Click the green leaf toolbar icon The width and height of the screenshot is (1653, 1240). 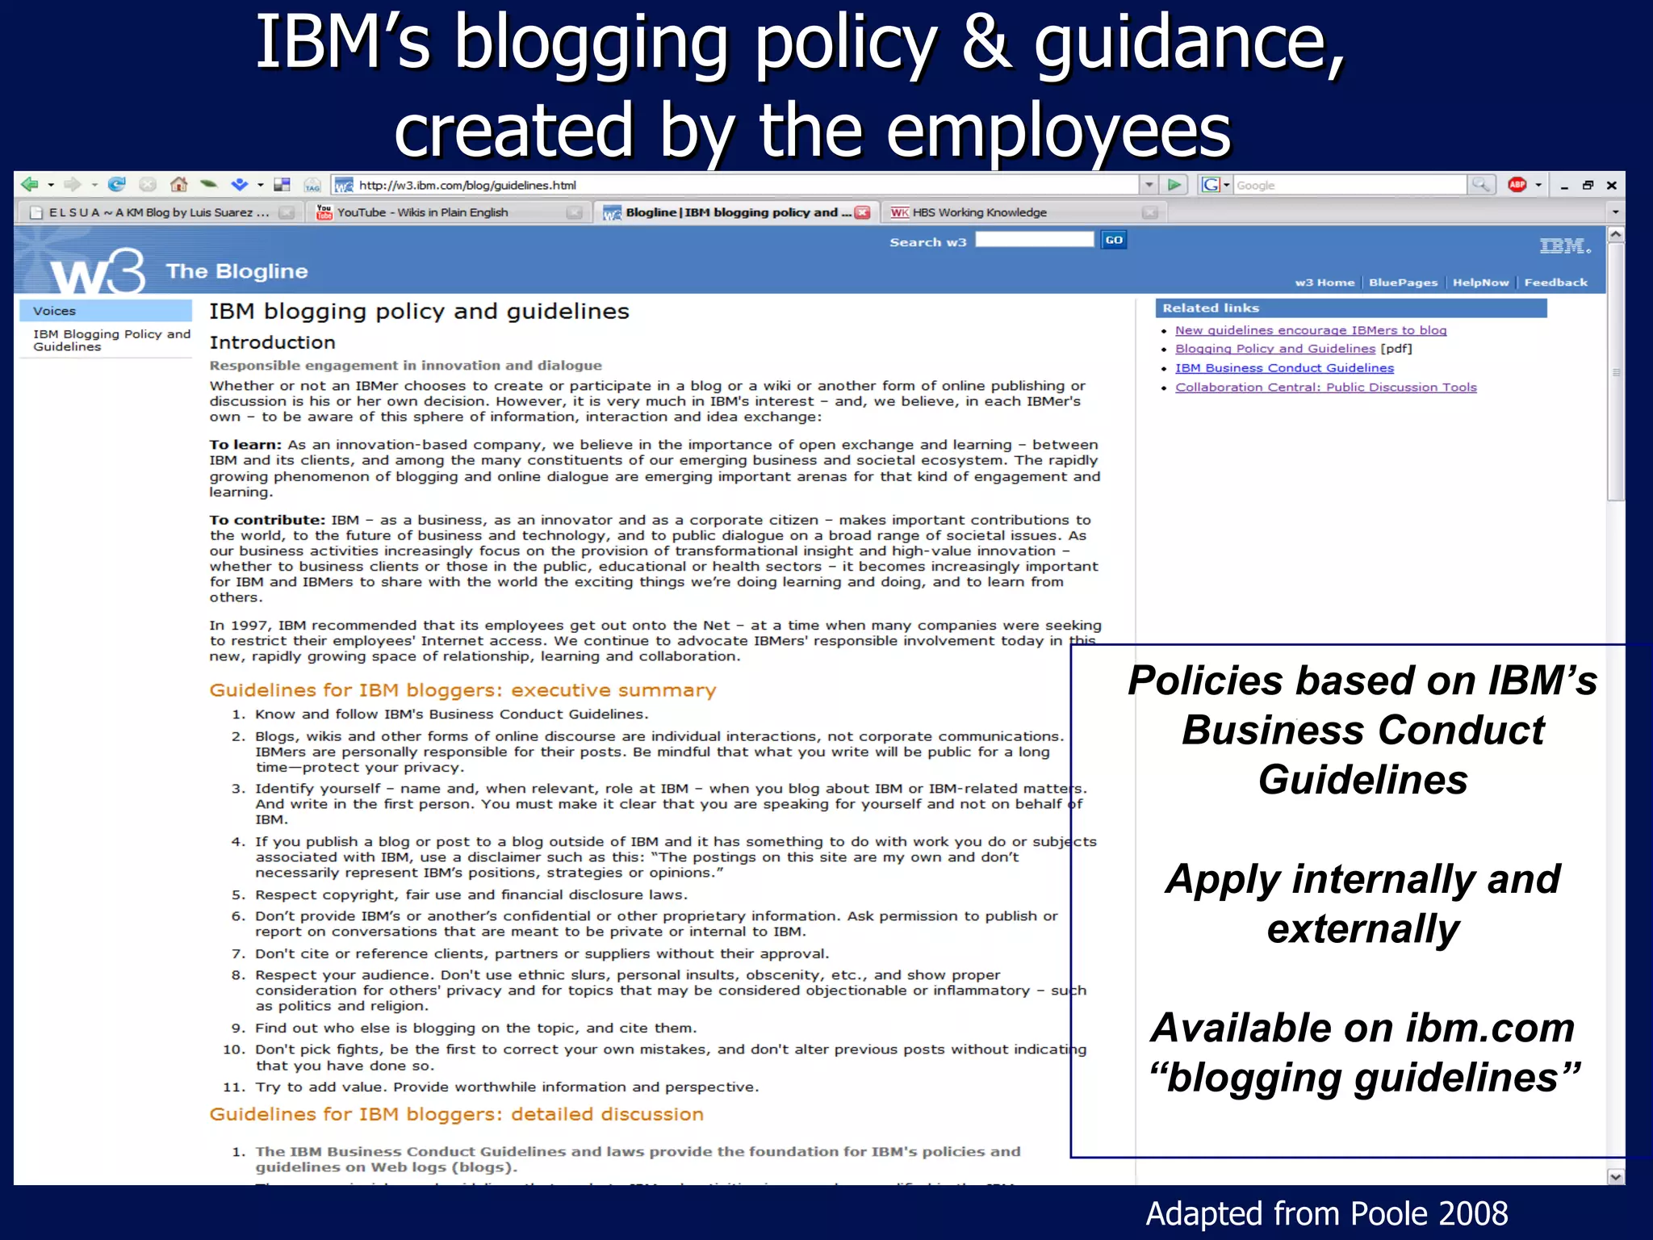(209, 184)
